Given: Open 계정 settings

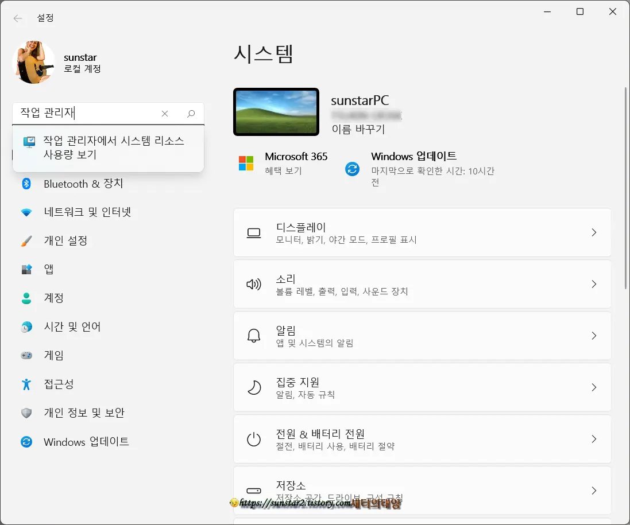Looking at the screenshot, I should (56, 298).
